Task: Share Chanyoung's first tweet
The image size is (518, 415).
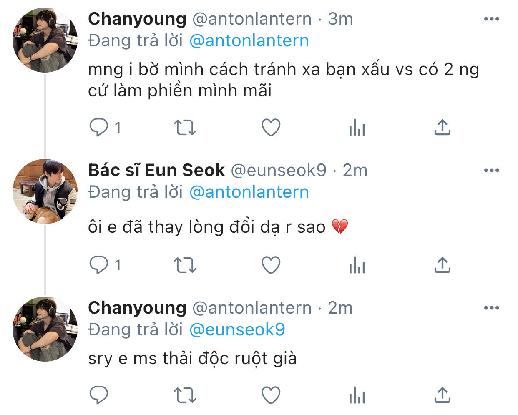Action: tap(443, 128)
